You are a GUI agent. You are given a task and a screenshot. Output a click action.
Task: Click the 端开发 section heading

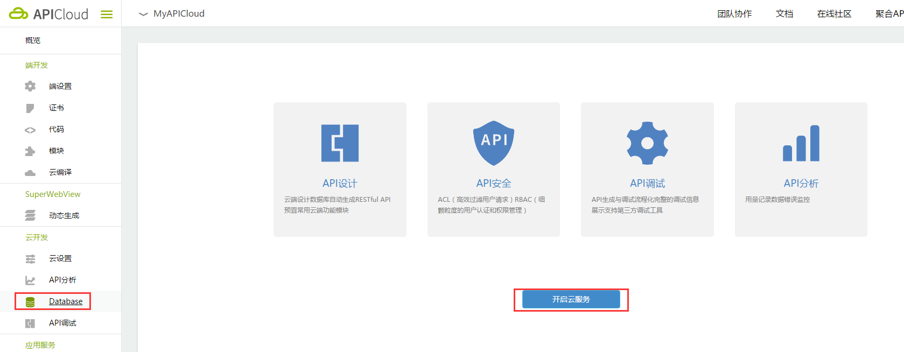click(37, 65)
